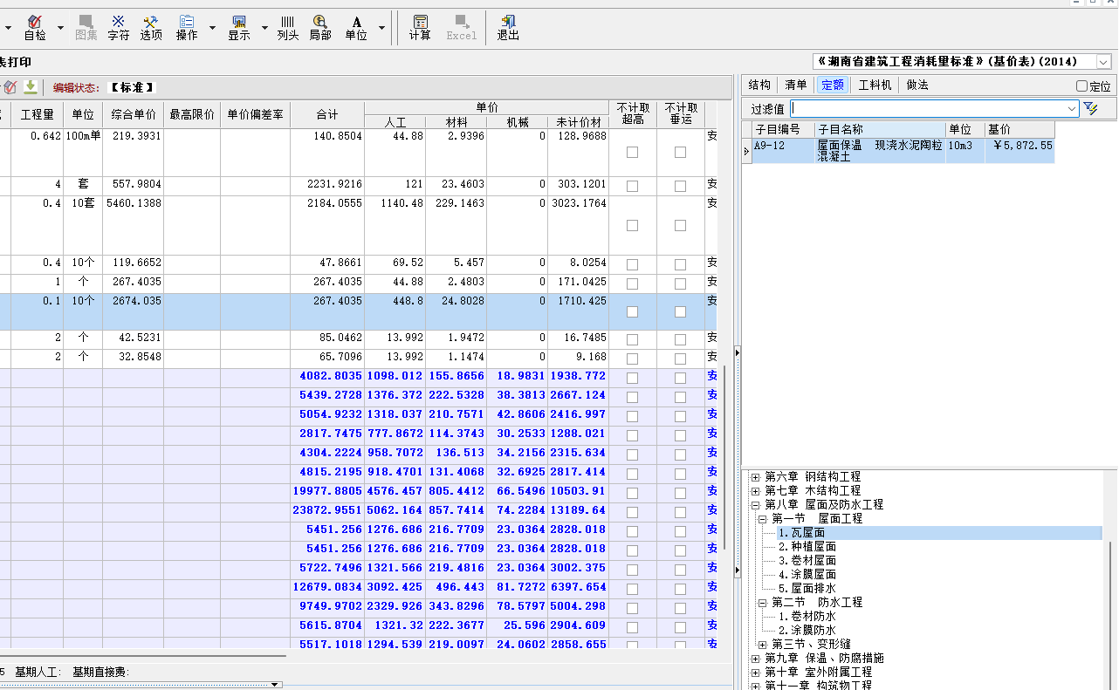The height and width of the screenshot is (690, 1119).
Task: Switch to the 清单 tab
Action: point(796,85)
